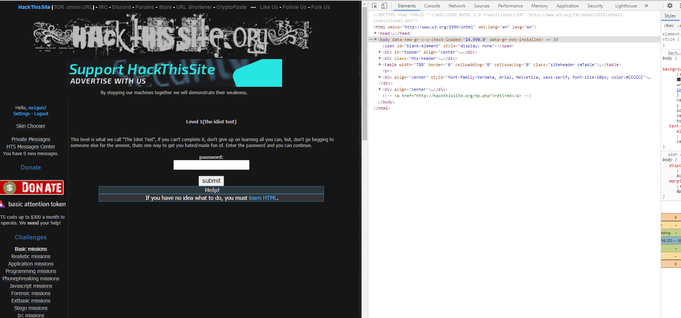The height and width of the screenshot is (318, 681).
Task: Select the inspect element picker icon
Action: [x=374, y=6]
